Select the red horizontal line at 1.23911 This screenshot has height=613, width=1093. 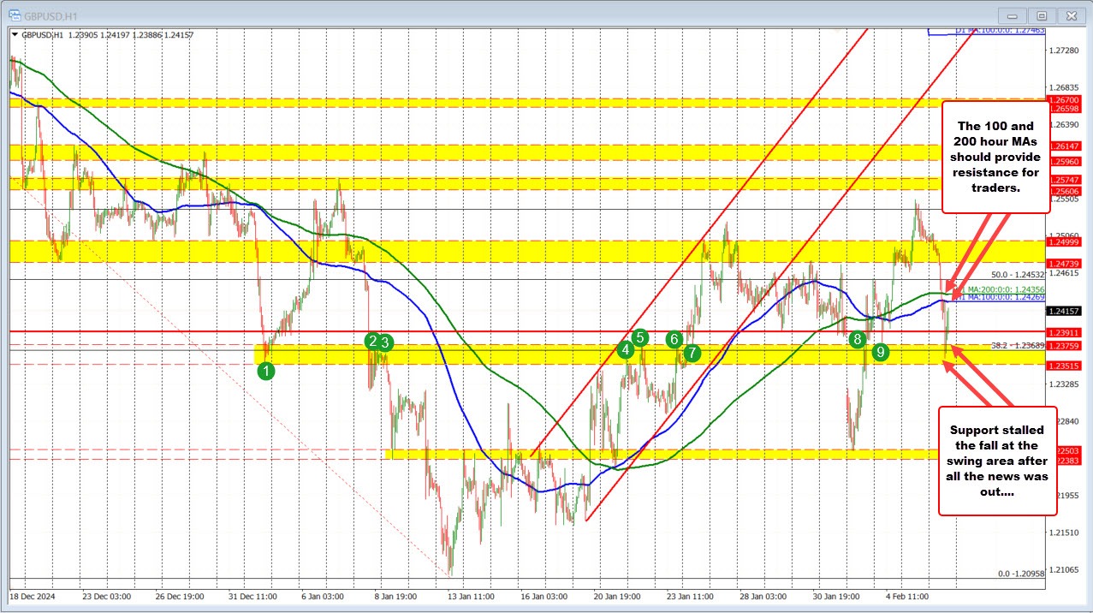[514, 330]
